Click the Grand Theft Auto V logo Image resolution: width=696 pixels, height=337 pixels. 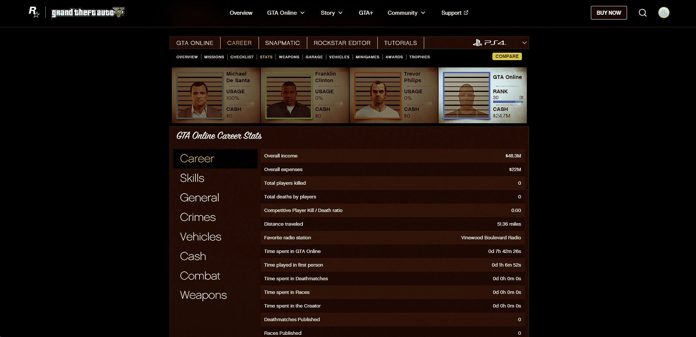[88, 13]
